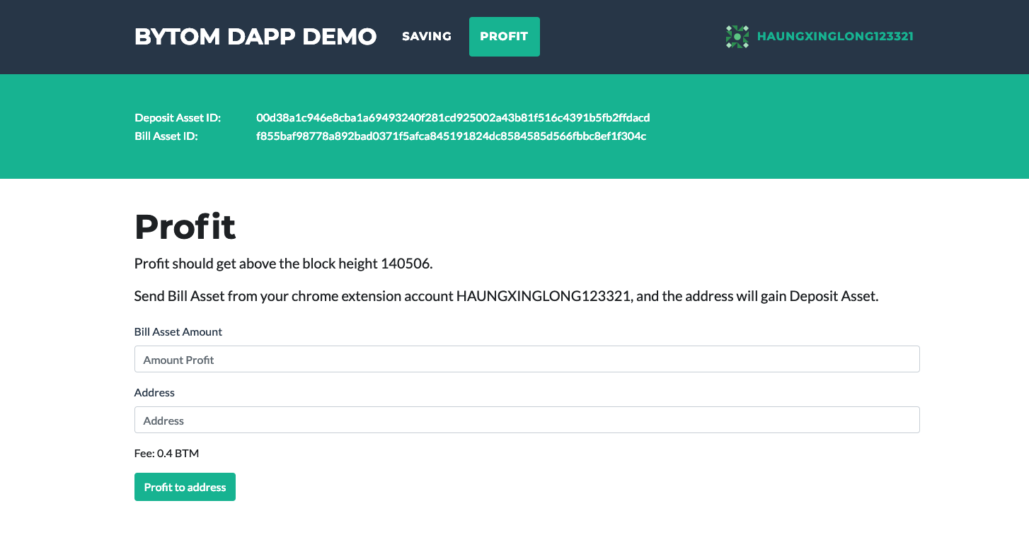Click the block height 140506 sentence
Screen dimensions: 1029x542
tap(283, 264)
